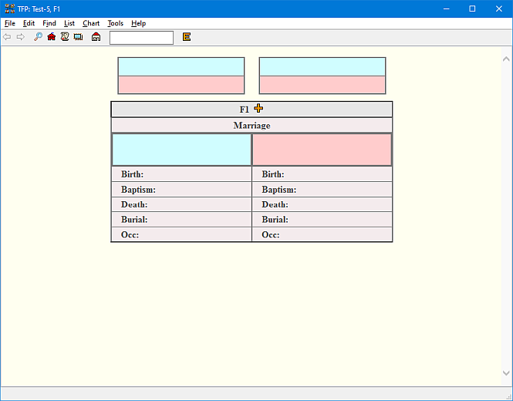Click the wife's Birth field
Screen dimensions: 513x401
(x=322, y=174)
